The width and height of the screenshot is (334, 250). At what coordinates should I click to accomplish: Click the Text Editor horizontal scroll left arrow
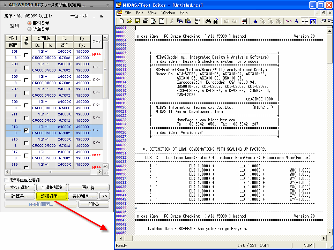tap(121, 238)
